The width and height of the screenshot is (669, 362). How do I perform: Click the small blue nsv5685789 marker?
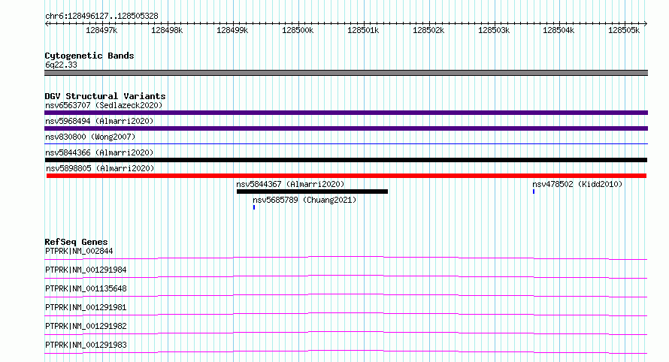[254, 207]
